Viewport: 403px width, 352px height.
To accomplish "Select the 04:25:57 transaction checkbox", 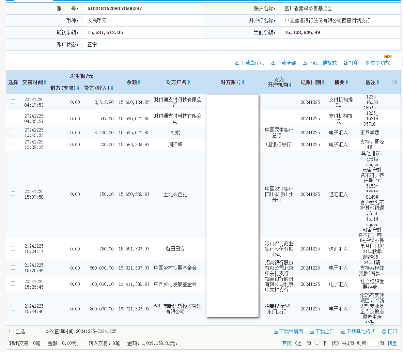I will 13,118.
